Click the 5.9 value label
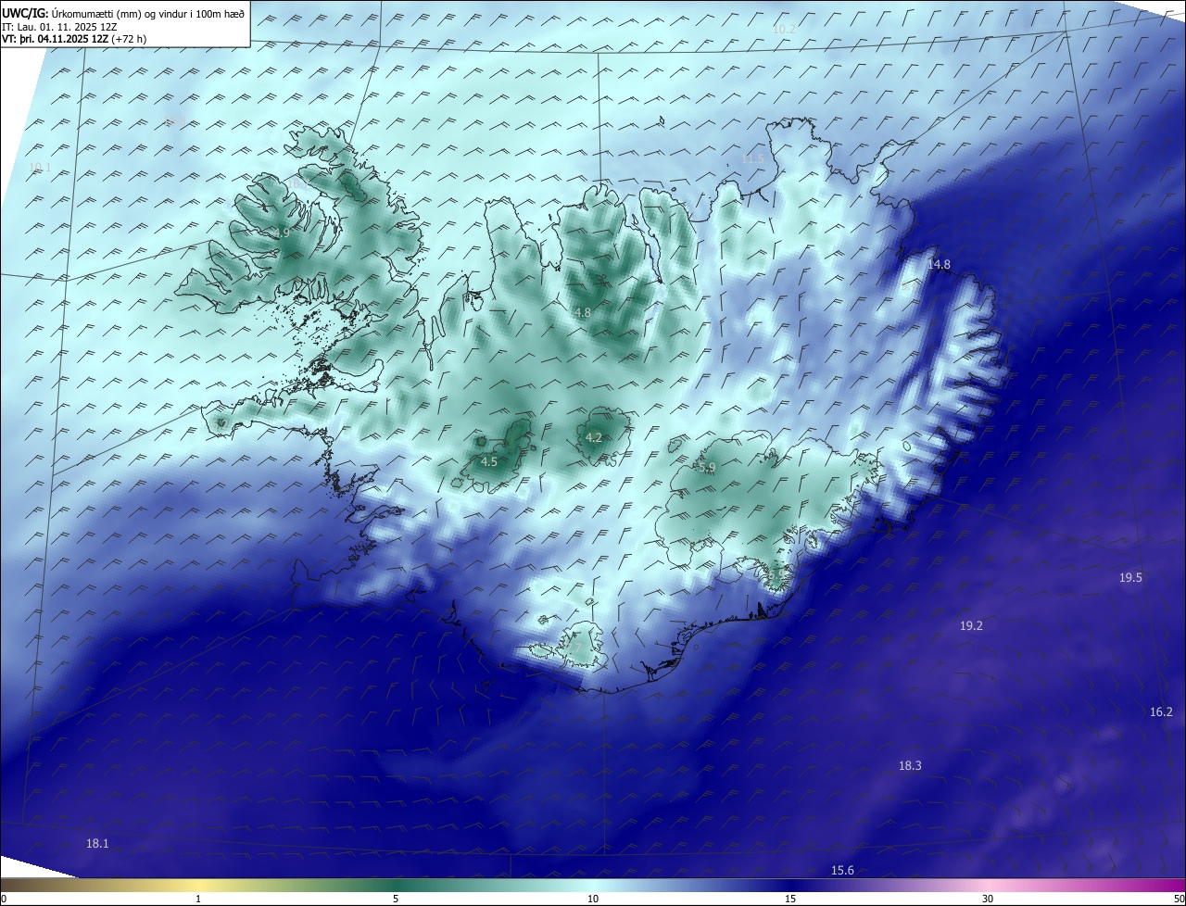1186x906 pixels. [707, 469]
